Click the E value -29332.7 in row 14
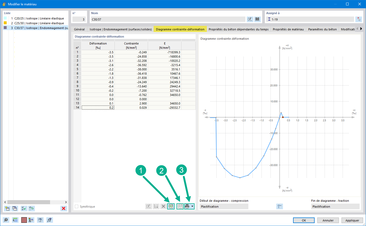The height and width of the screenshot is (226, 366). (165, 108)
